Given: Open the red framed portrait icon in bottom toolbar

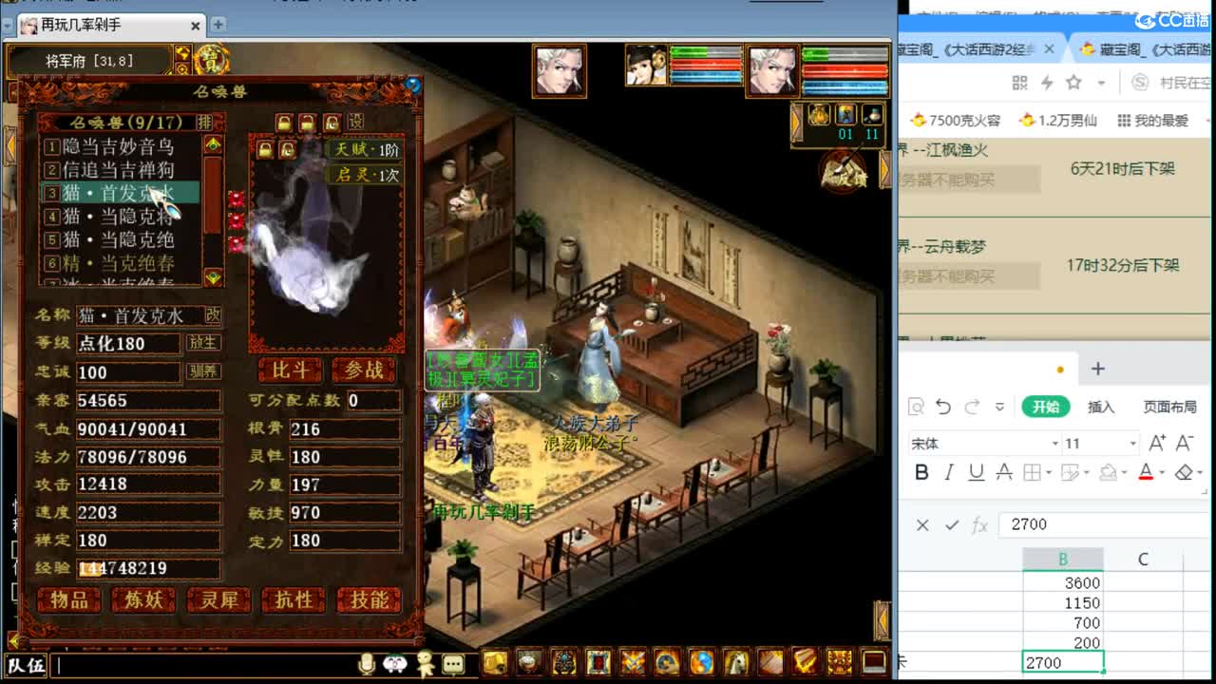Looking at the screenshot, I should pyautogui.click(x=598, y=662).
